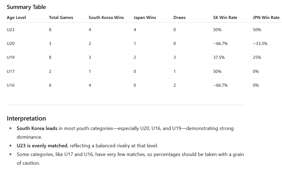
Task: Click the 25% JPN win rate cell
Action: (257, 57)
